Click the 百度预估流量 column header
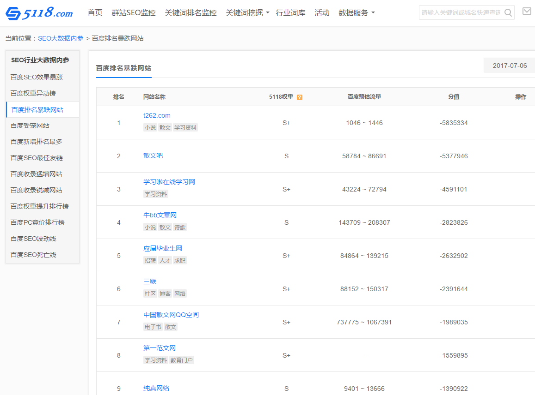535x395 pixels. 364,97
